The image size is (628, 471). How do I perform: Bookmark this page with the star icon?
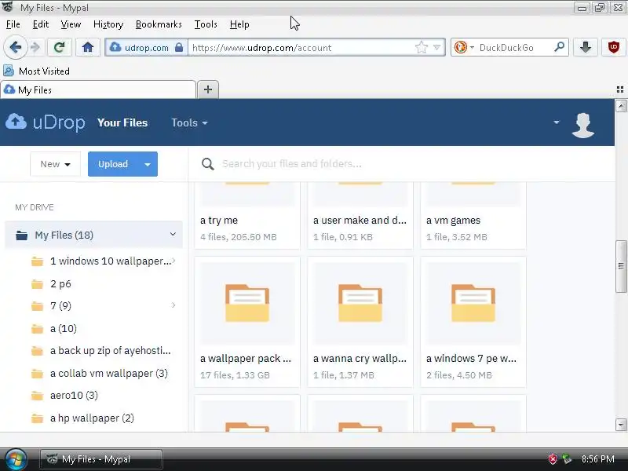[x=422, y=47]
